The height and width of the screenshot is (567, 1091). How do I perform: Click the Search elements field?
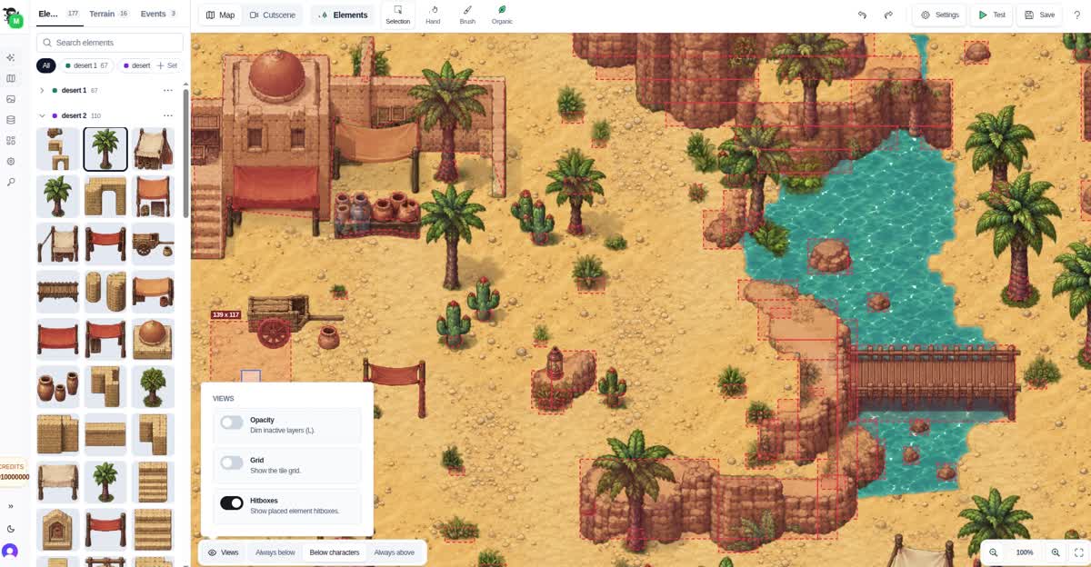coord(110,43)
